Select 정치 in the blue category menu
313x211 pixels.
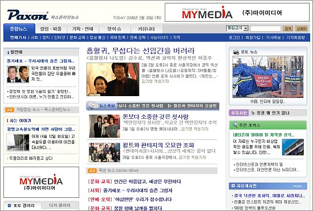click(x=46, y=38)
